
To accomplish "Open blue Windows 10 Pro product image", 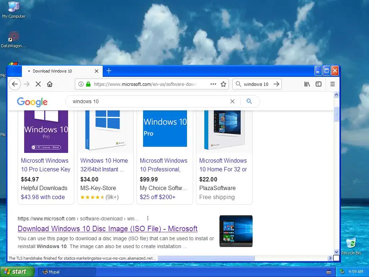I will [165, 129].
